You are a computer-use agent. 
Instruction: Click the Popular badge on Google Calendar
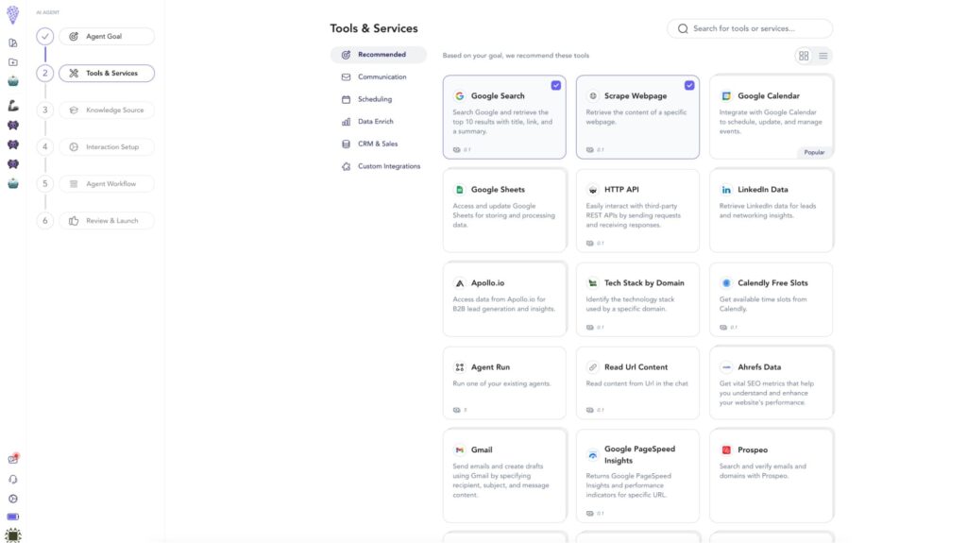pyautogui.click(x=814, y=152)
